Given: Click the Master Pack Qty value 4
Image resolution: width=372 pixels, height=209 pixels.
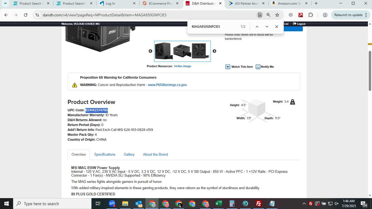Looking at the screenshot, I should tap(96, 135).
